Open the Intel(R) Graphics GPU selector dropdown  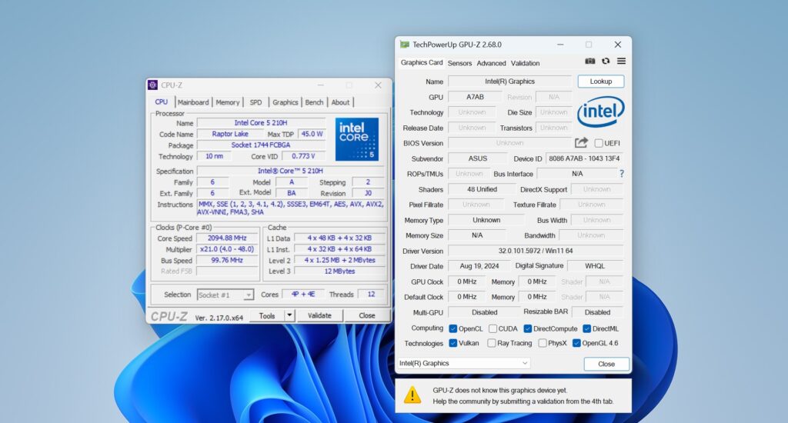click(464, 363)
